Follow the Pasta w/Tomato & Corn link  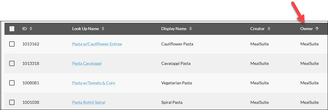tap(94, 83)
